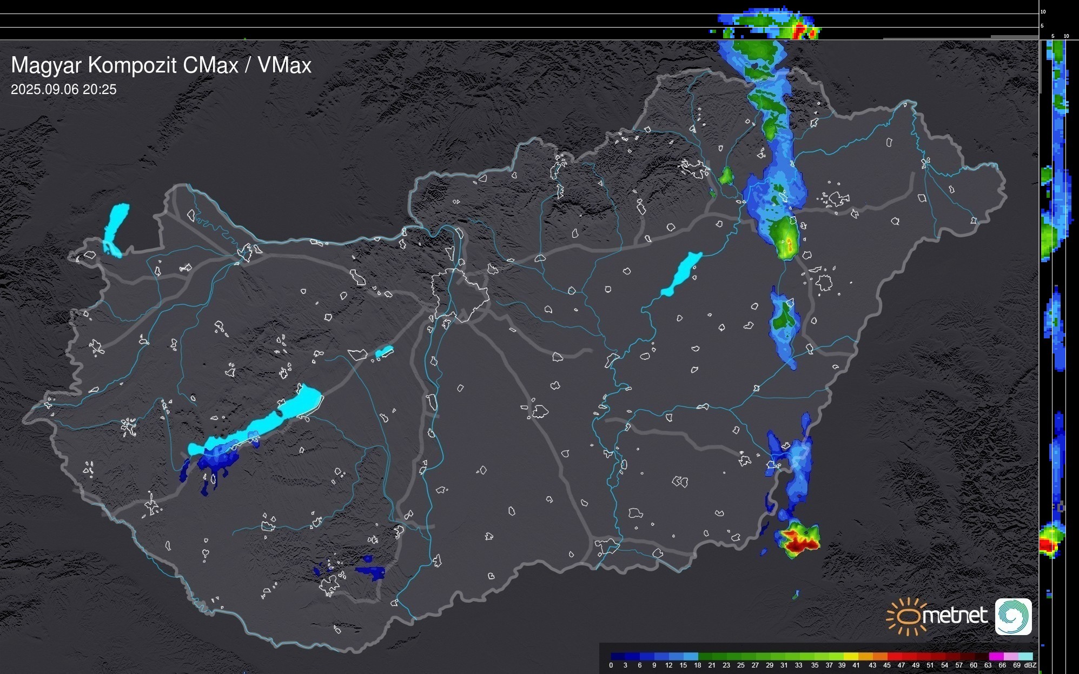The image size is (1079, 674).
Task: Click the yellow 41 dBZ legend swatch
Action: click(x=851, y=656)
